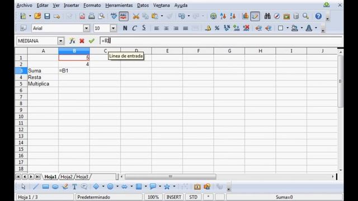Switch to the Hoja2 sheet tab
This screenshot has height=201, width=358.
coord(67,176)
